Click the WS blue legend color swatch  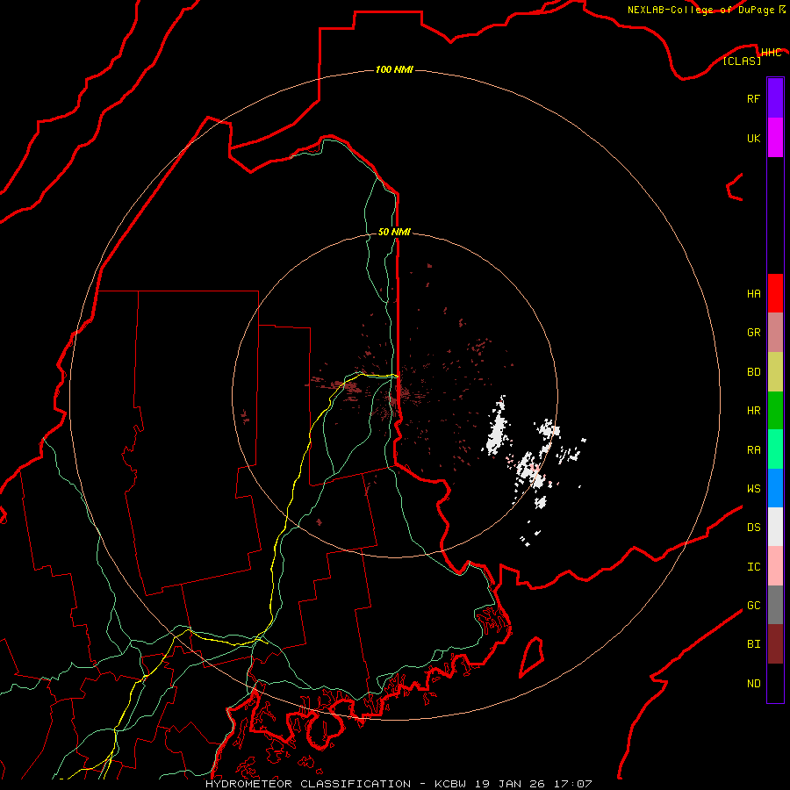775,488
